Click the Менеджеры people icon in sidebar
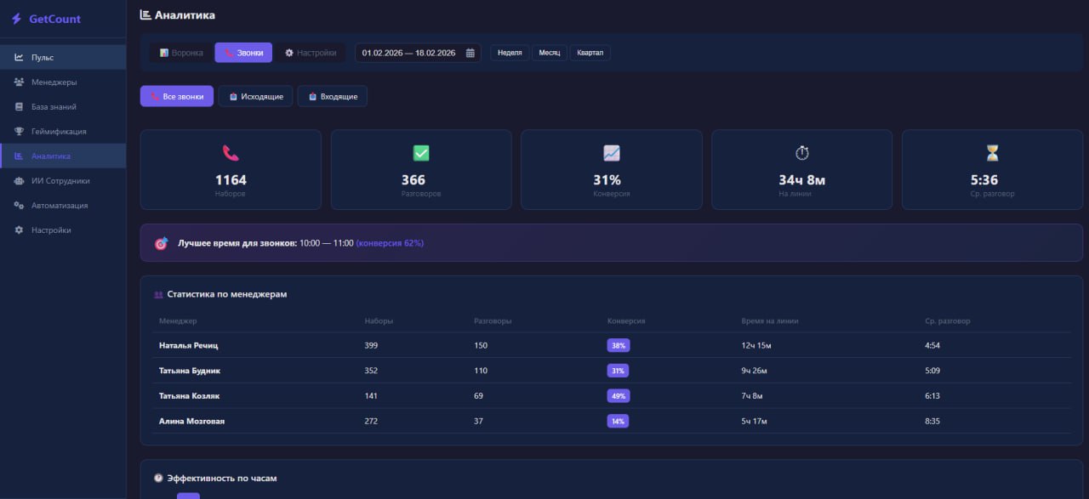Image resolution: width=1089 pixels, height=499 pixels. coord(19,82)
